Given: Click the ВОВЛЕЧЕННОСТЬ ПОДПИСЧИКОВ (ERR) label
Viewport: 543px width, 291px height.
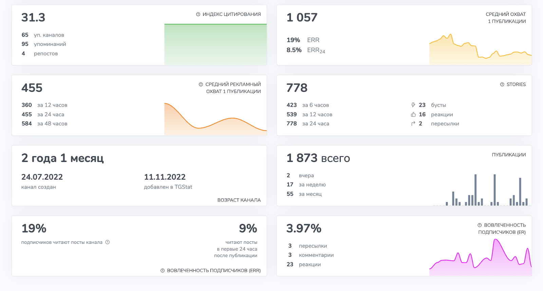Looking at the screenshot, I should [214, 270].
